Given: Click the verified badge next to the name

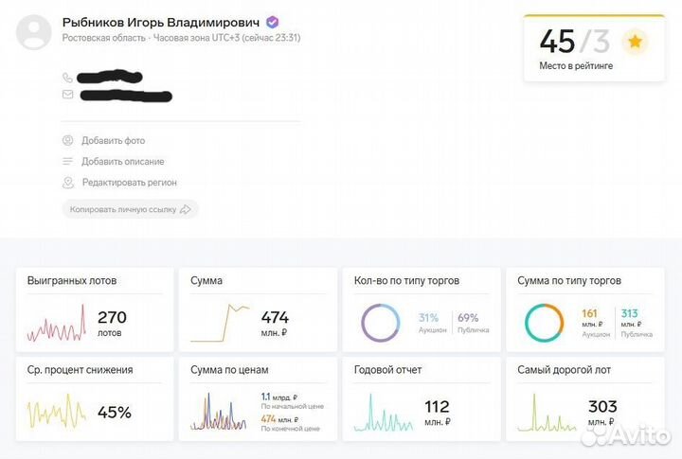Looking at the screenshot, I should pyautogui.click(x=272, y=22).
